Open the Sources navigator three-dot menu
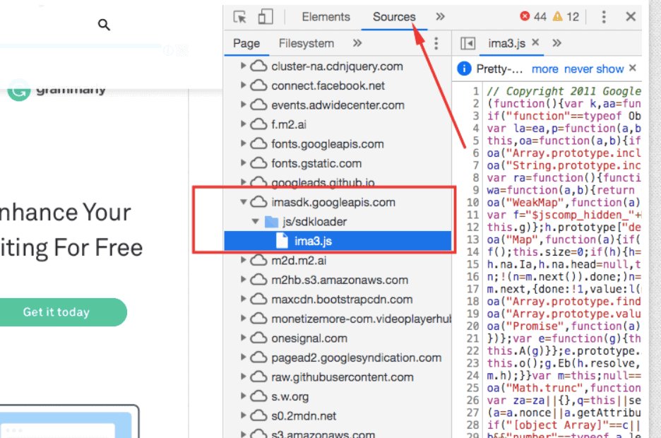This screenshot has width=661, height=438. pos(436,43)
